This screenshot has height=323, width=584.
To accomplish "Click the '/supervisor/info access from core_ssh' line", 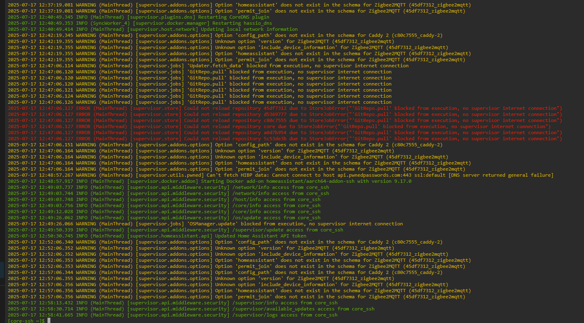I will tap(173, 303).
